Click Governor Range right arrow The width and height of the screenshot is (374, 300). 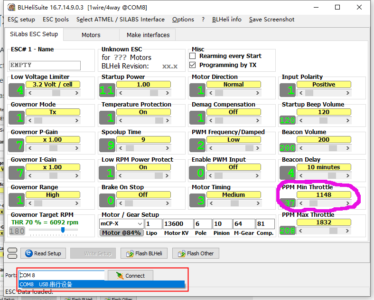click(77, 203)
